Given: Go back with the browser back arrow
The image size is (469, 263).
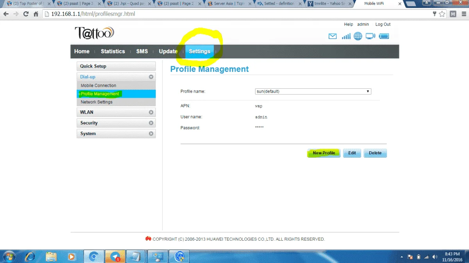Looking at the screenshot, I should [6, 14].
